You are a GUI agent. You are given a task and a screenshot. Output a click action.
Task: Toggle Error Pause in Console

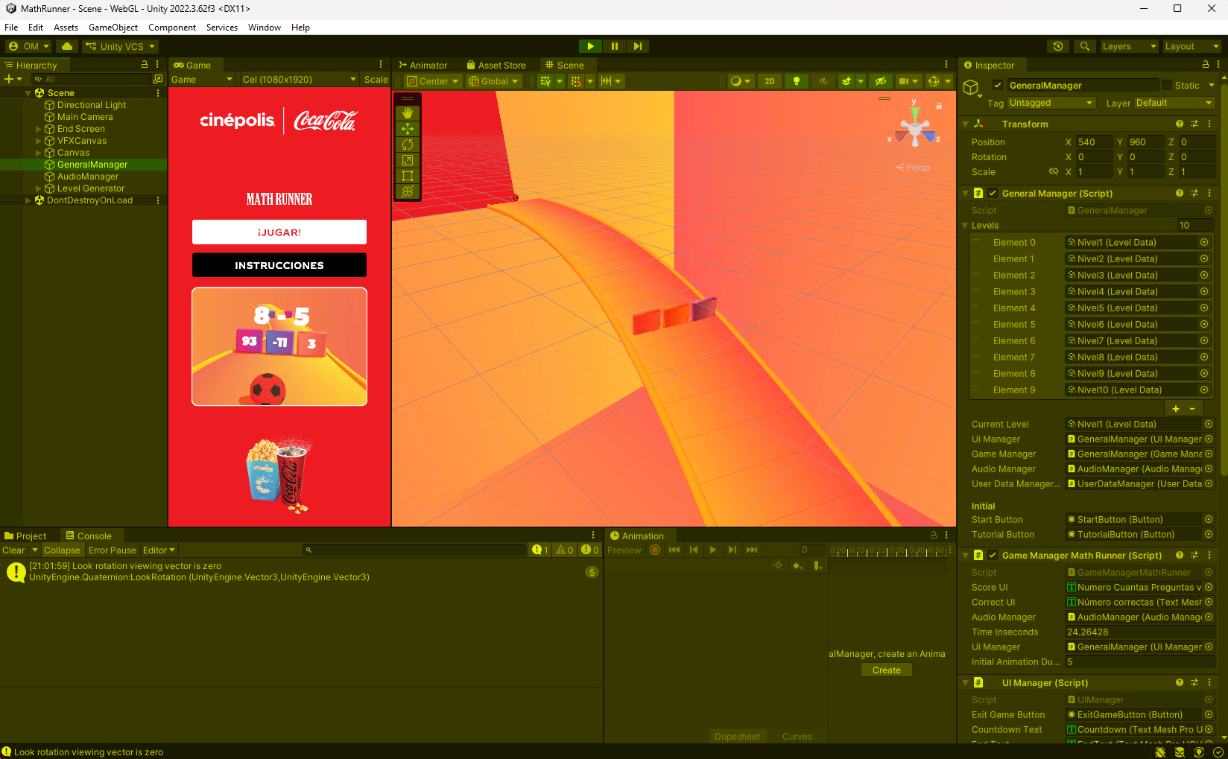[113, 550]
